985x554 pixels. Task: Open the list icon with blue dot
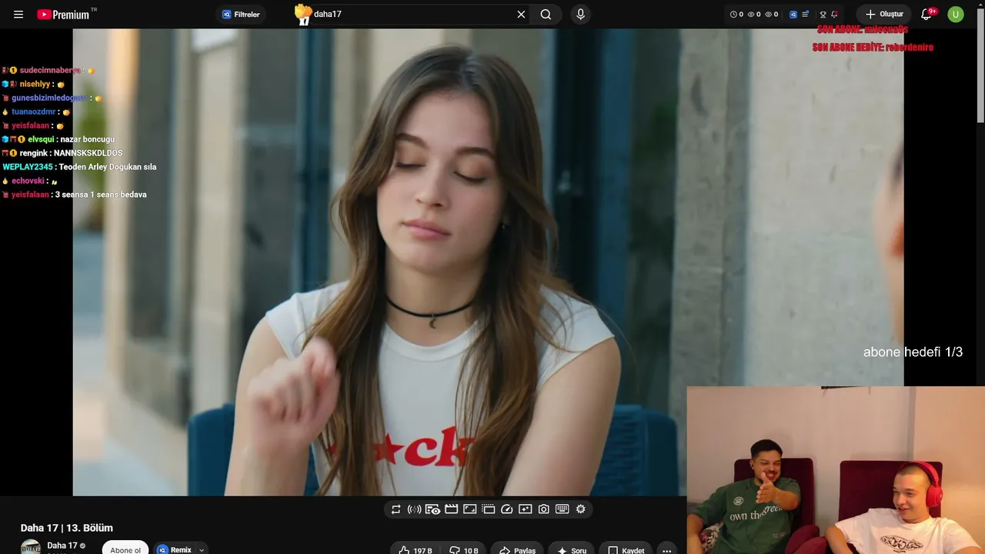(x=805, y=15)
